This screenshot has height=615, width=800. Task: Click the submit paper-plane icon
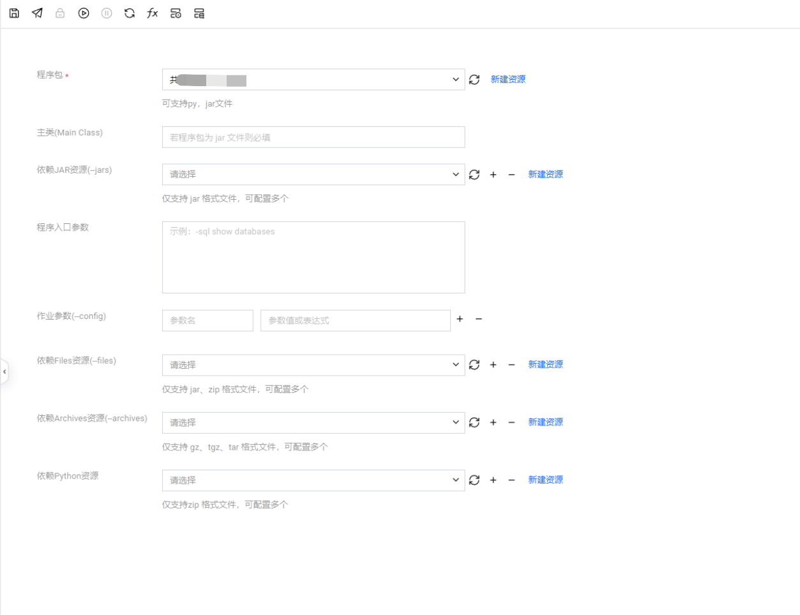coord(38,13)
